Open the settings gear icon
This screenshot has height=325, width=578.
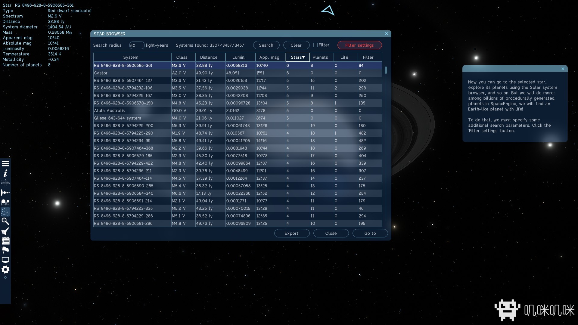point(5,270)
